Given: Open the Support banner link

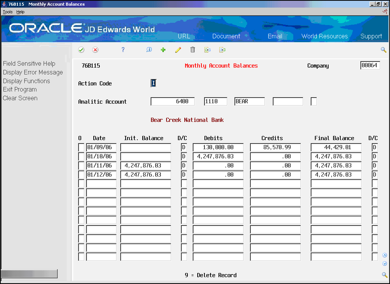Looking at the screenshot, I should [x=371, y=36].
